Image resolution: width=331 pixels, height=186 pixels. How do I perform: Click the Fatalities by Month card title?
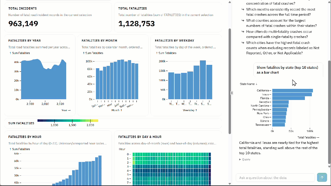(99, 41)
